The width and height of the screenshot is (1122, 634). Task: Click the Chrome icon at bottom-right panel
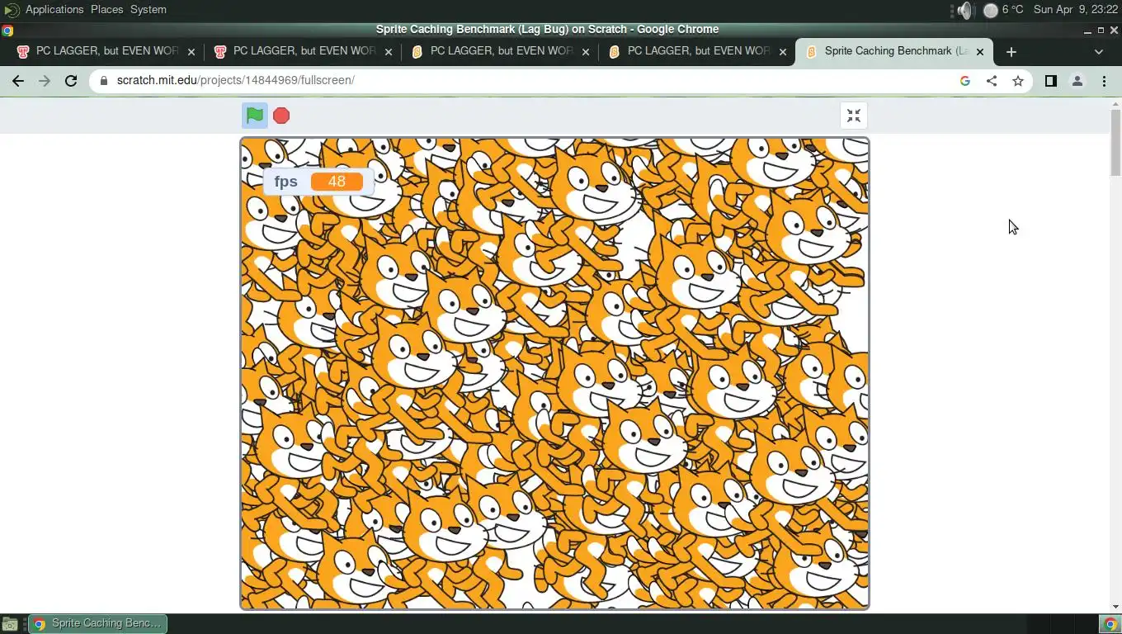[x=1110, y=624]
